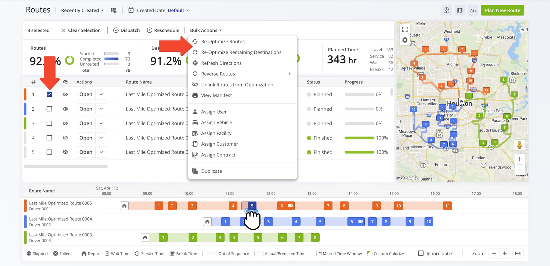Screen dimensions: 550x266
Task: Show route 4 using its hidden-eye visibility toggle
Action: [x=65, y=138]
